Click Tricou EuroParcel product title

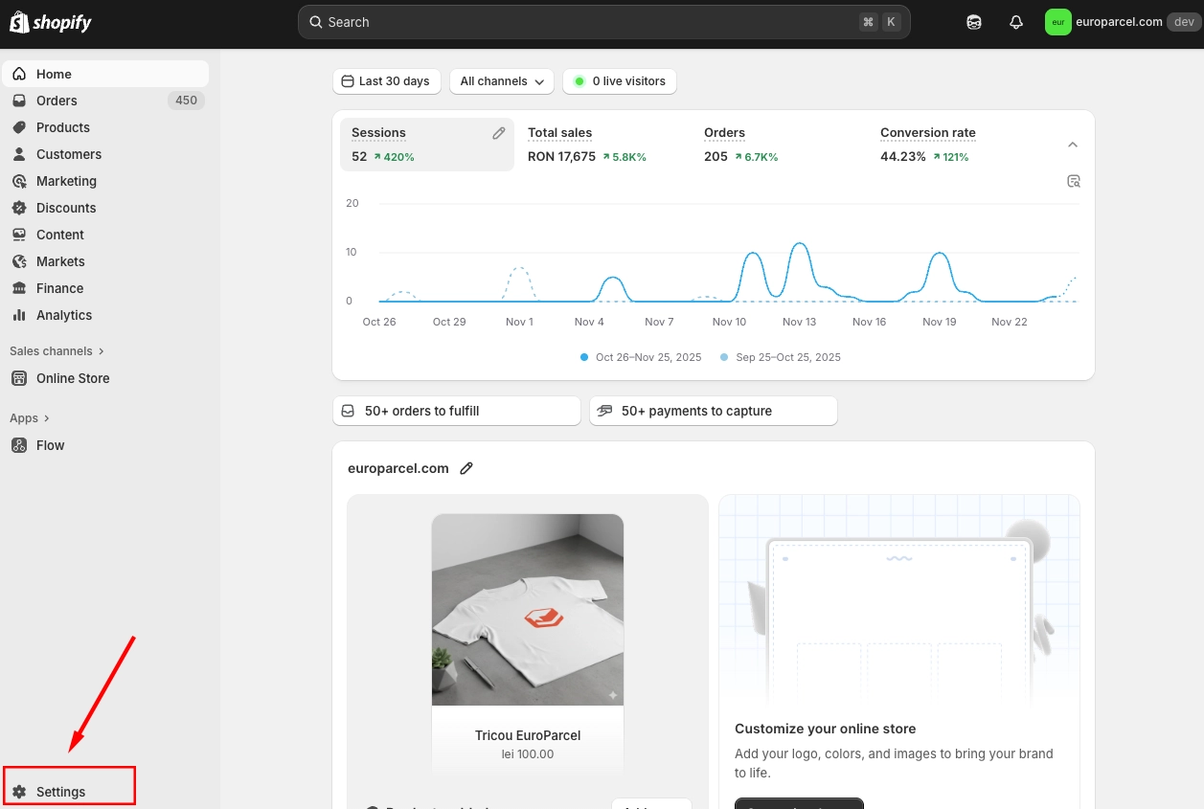[528, 735]
